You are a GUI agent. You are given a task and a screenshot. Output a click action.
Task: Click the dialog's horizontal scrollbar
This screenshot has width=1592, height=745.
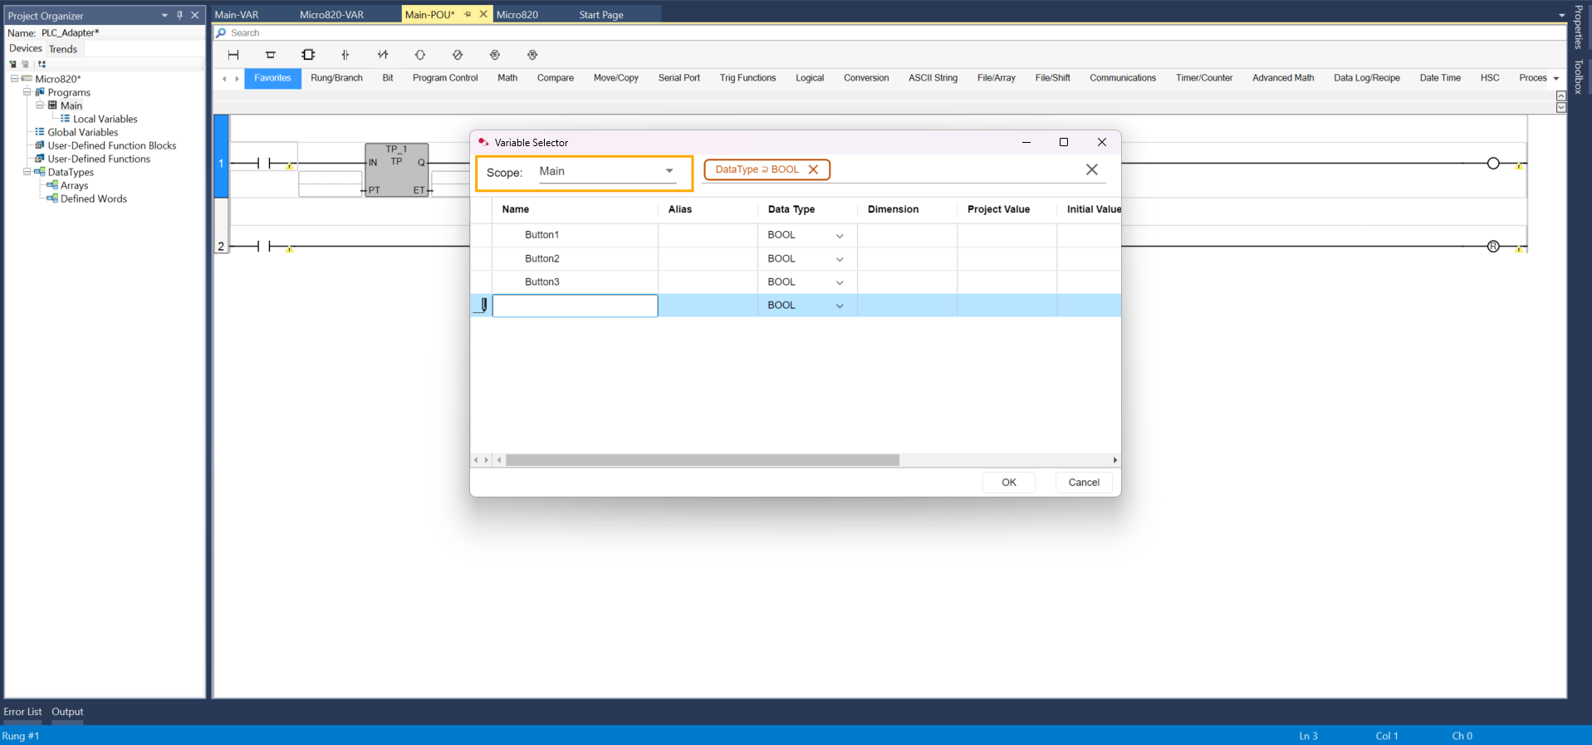pyautogui.click(x=702, y=460)
